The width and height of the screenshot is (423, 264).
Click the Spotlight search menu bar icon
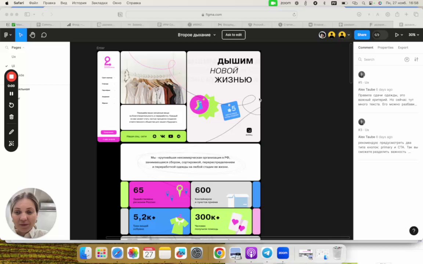pos(364,3)
